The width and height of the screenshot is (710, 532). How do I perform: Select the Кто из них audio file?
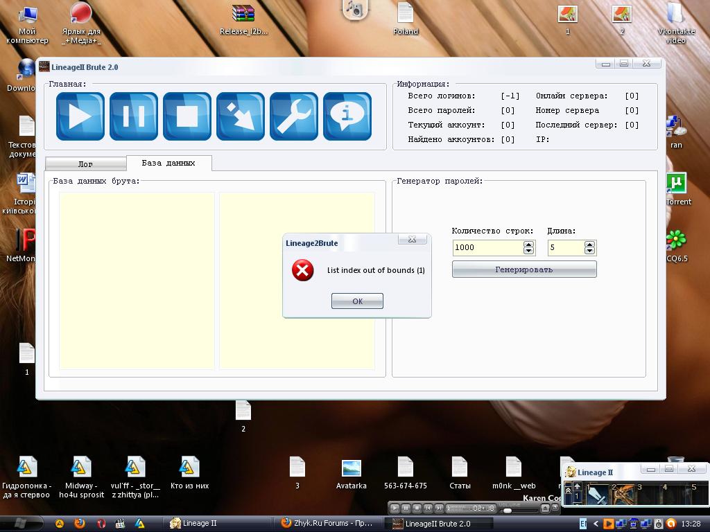click(x=189, y=473)
